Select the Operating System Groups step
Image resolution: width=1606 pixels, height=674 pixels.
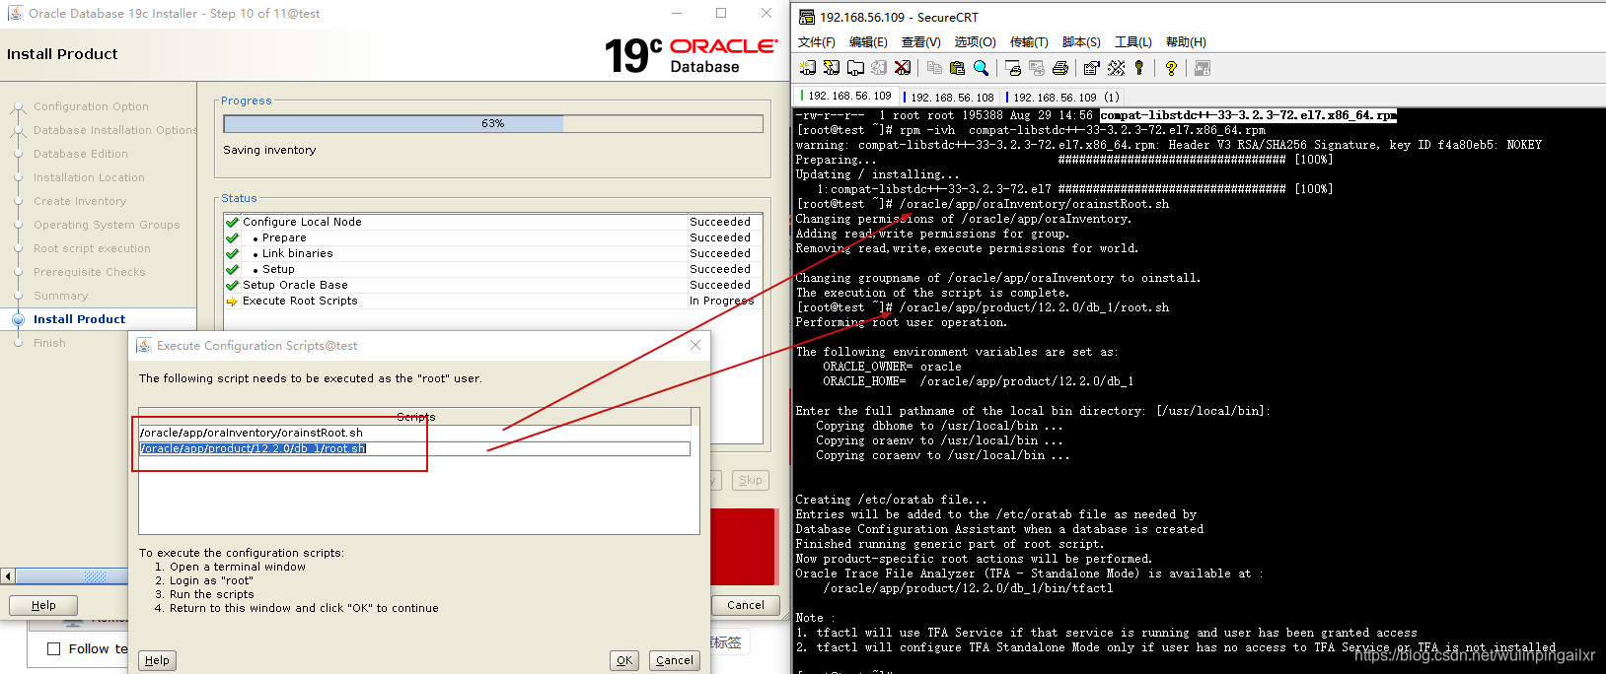[107, 225]
